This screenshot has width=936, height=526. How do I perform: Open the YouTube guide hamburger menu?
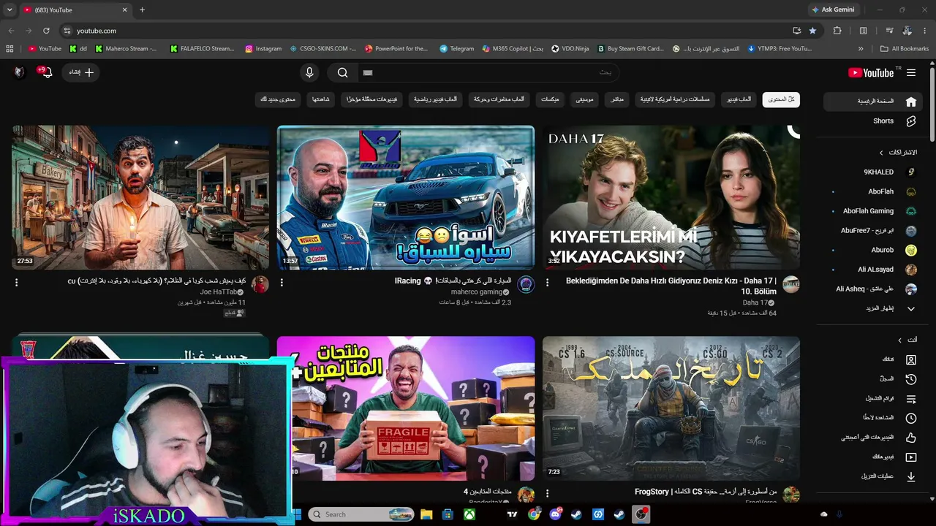point(911,72)
